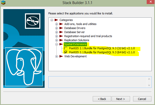This screenshot has width=155, height=105.
Task: Expand Add-ons, tools and utilities category
Action: [x=56, y=24]
